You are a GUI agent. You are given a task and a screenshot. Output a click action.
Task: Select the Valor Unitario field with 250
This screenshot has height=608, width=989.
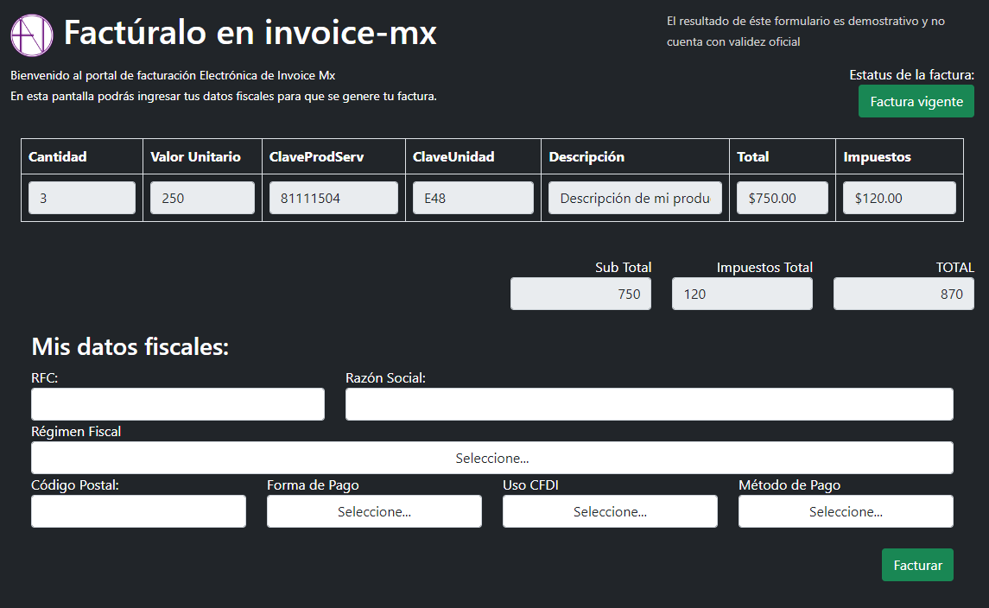click(202, 198)
